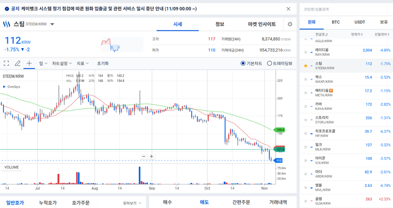Screen dimensions: 393x208
Task: Select the 기본차트 radio button
Action: pos(243,63)
